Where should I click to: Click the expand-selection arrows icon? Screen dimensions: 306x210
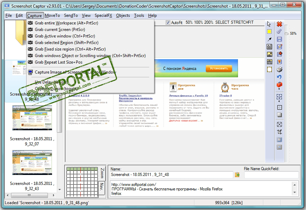tap(279, 97)
